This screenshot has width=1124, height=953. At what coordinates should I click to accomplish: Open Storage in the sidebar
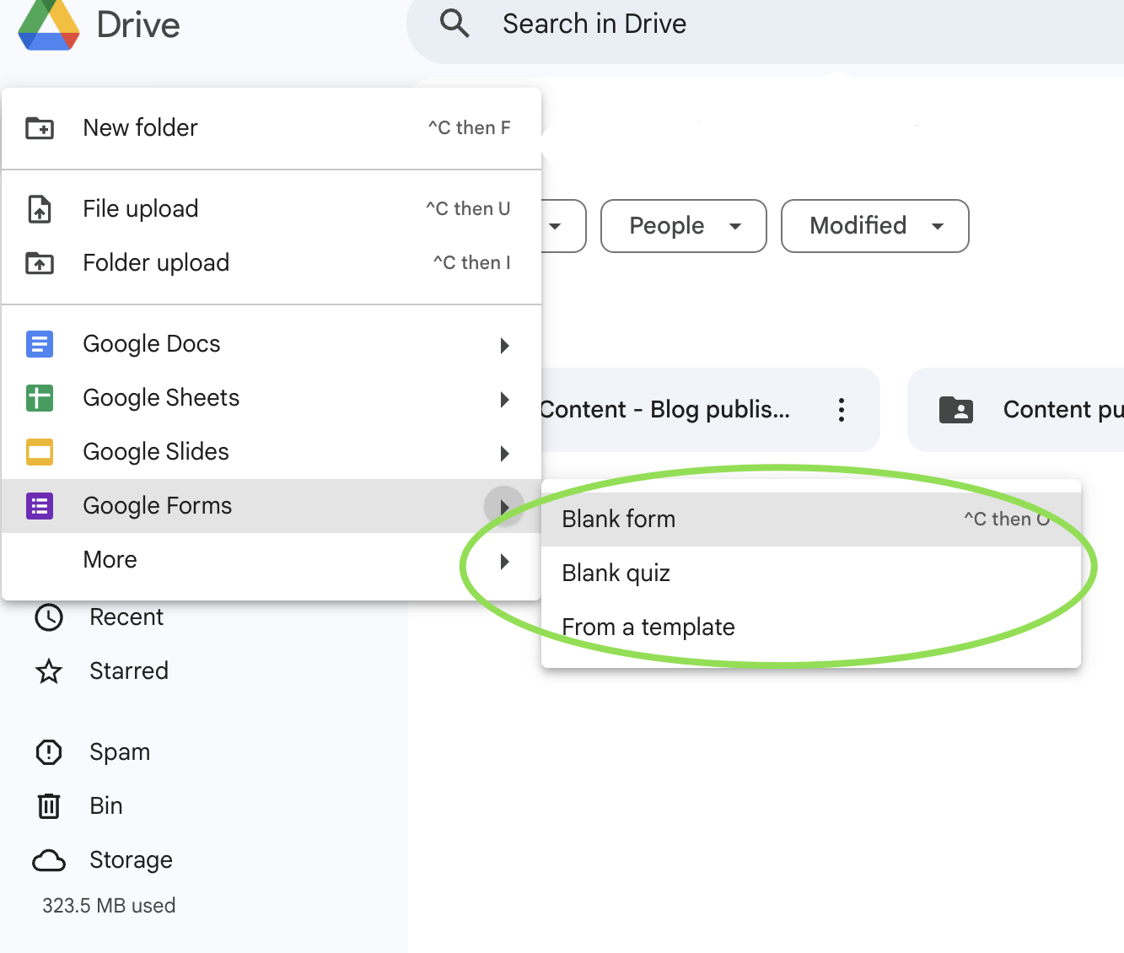131,860
